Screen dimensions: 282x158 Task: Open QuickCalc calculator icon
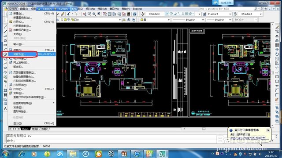pyautogui.click(x=129, y=14)
